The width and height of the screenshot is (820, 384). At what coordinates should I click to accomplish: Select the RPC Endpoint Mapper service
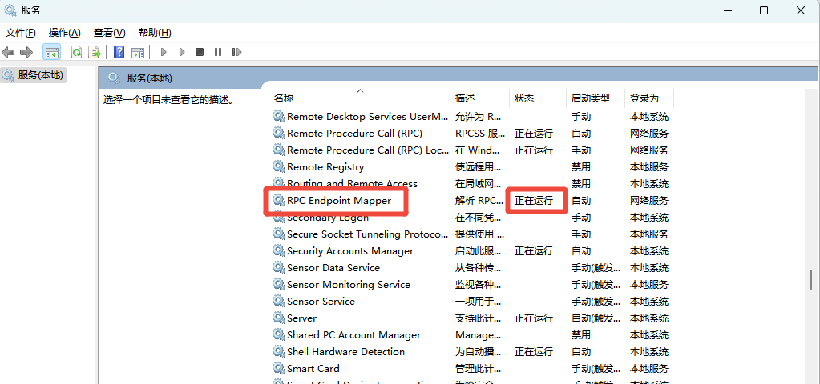pos(338,201)
